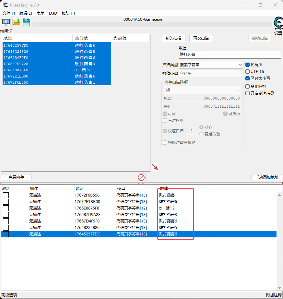Click value 跌打药膏3 in address list
The height and width of the screenshot is (299, 283).
click(168, 215)
